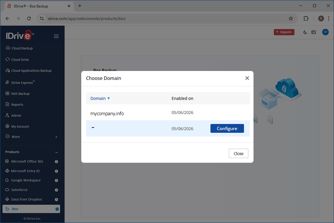Select the Box product item
The height and width of the screenshot is (223, 334).
pyautogui.click(x=31, y=209)
